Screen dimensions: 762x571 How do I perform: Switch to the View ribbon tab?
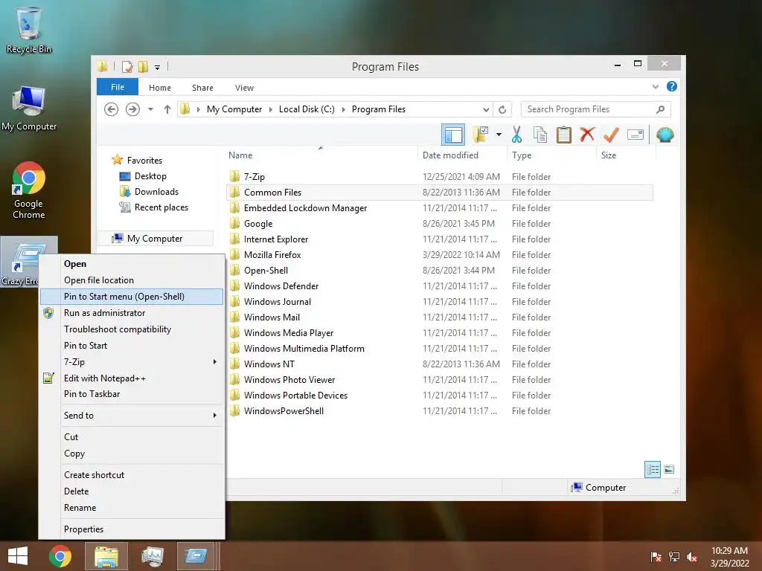244,88
